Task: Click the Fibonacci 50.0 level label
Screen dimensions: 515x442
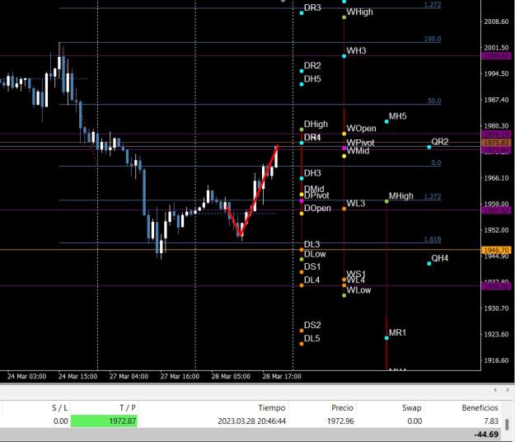Action: click(x=434, y=101)
